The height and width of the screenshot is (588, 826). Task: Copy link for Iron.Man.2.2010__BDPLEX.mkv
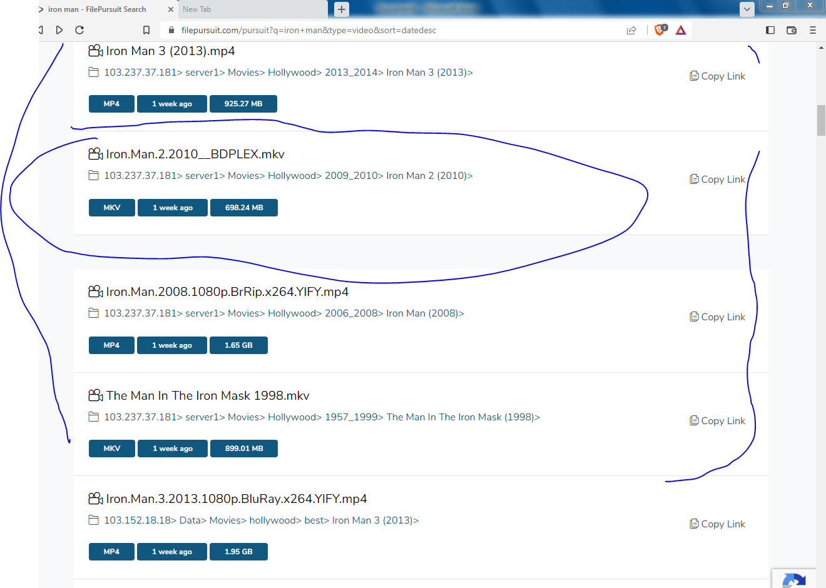click(717, 180)
